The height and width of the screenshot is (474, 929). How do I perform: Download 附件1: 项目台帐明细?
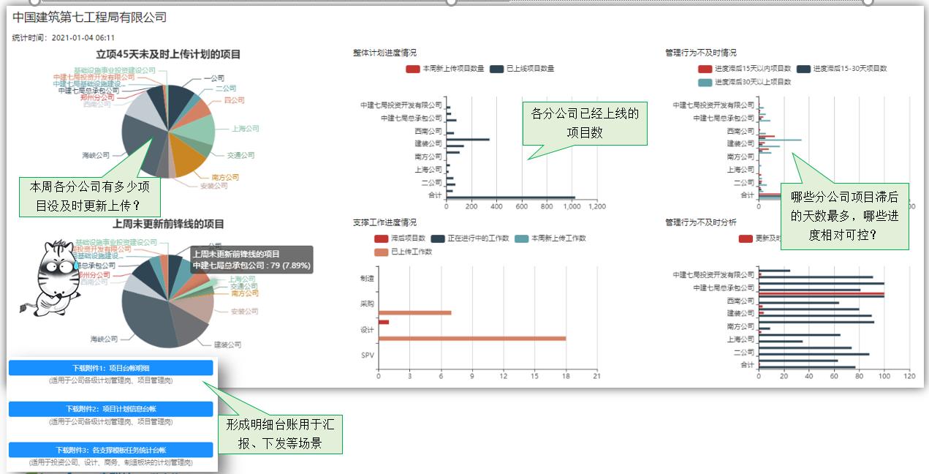pyautogui.click(x=110, y=369)
